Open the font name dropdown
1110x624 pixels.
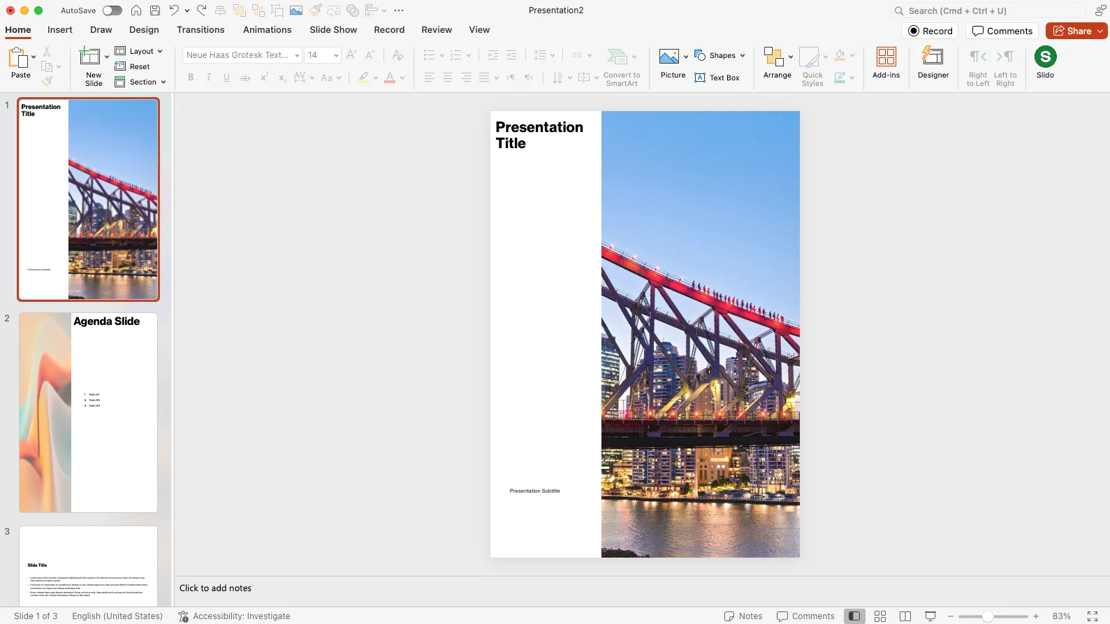pos(297,55)
